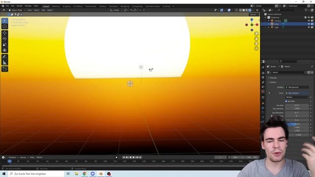Click the Windows search box
This screenshot has height=177, width=315.
36,174
